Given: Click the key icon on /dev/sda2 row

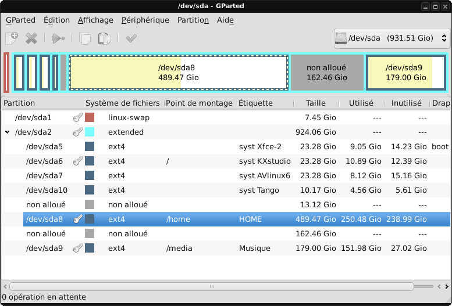Looking at the screenshot, I should tap(78, 132).
